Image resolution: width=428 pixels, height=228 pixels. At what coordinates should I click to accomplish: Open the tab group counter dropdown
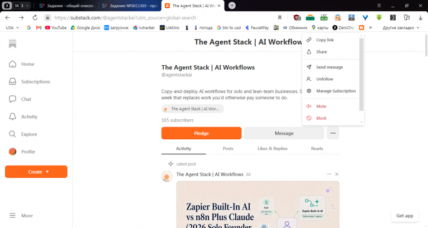pos(22,6)
